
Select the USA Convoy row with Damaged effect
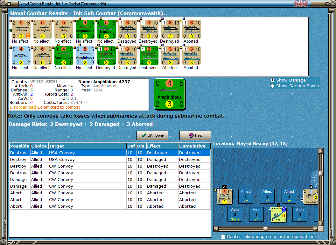pyautogui.click(x=110, y=159)
